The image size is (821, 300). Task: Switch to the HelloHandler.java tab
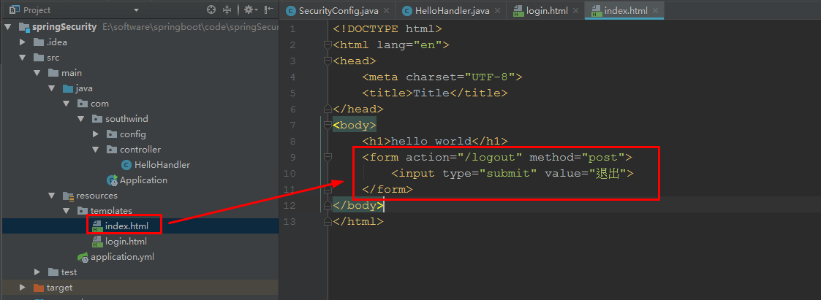pos(451,10)
